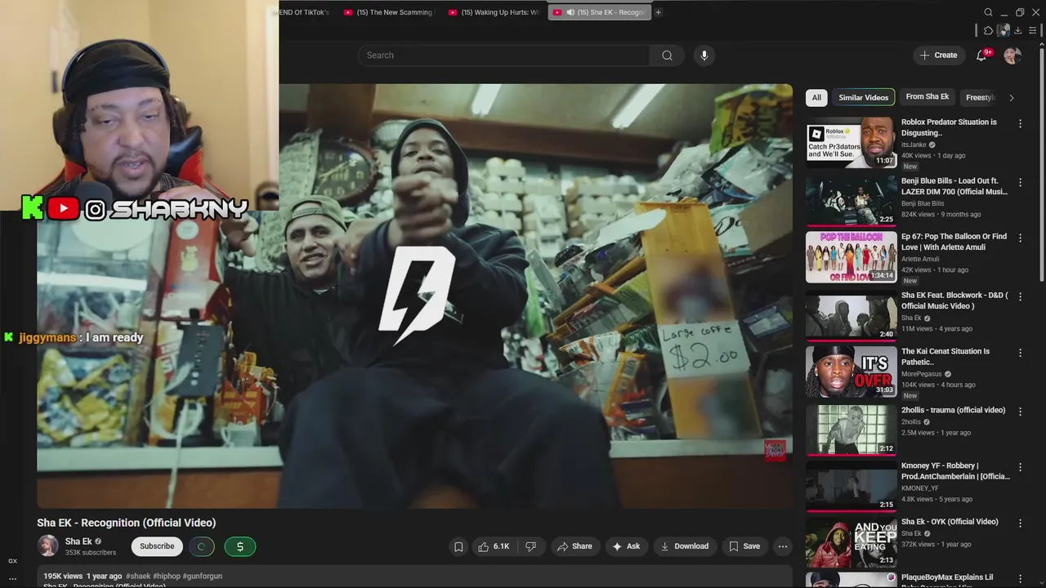Click the browser search tabs magnifier icon

click(988, 12)
